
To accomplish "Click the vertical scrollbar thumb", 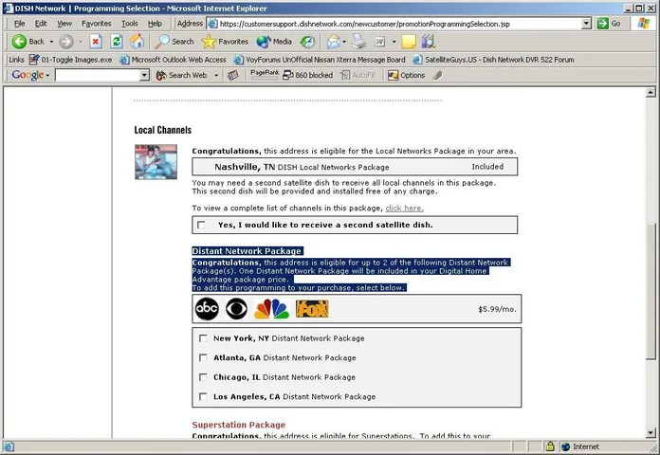I will pyautogui.click(x=651, y=291).
